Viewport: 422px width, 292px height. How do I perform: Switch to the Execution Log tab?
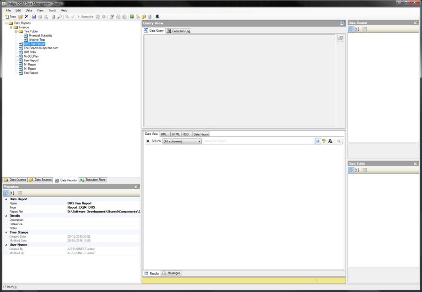point(179,31)
